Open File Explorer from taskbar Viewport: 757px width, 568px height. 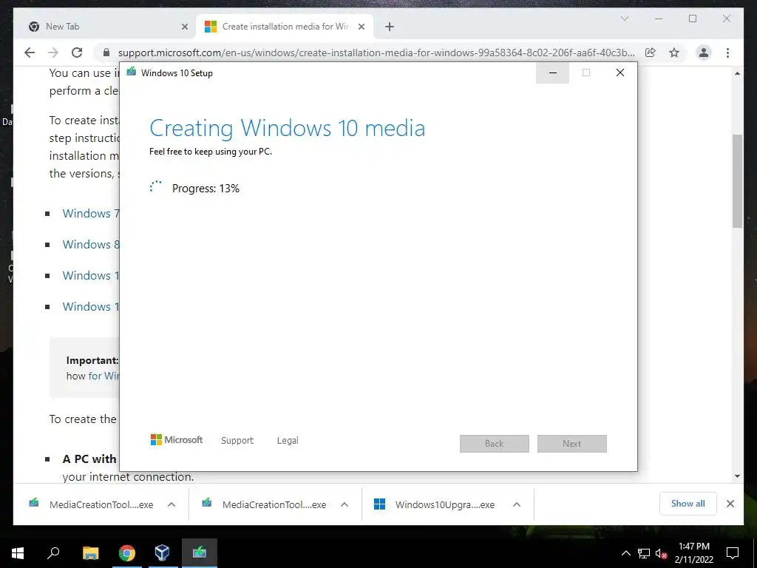click(x=91, y=553)
